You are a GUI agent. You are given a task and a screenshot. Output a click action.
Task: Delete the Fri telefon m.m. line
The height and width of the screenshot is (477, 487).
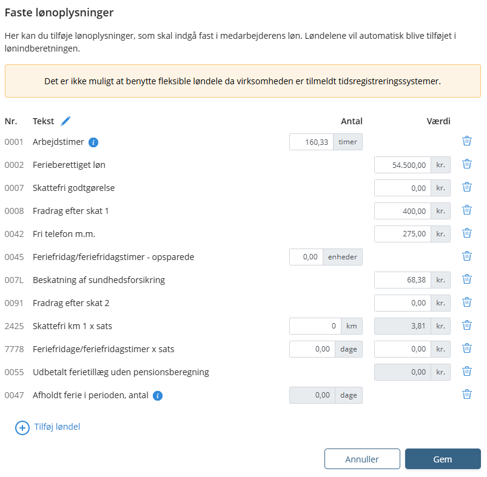pyautogui.click(x=467, y=233)
